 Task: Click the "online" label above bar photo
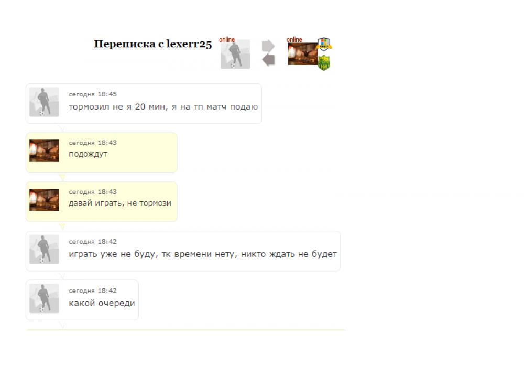(x=294, y=40)
